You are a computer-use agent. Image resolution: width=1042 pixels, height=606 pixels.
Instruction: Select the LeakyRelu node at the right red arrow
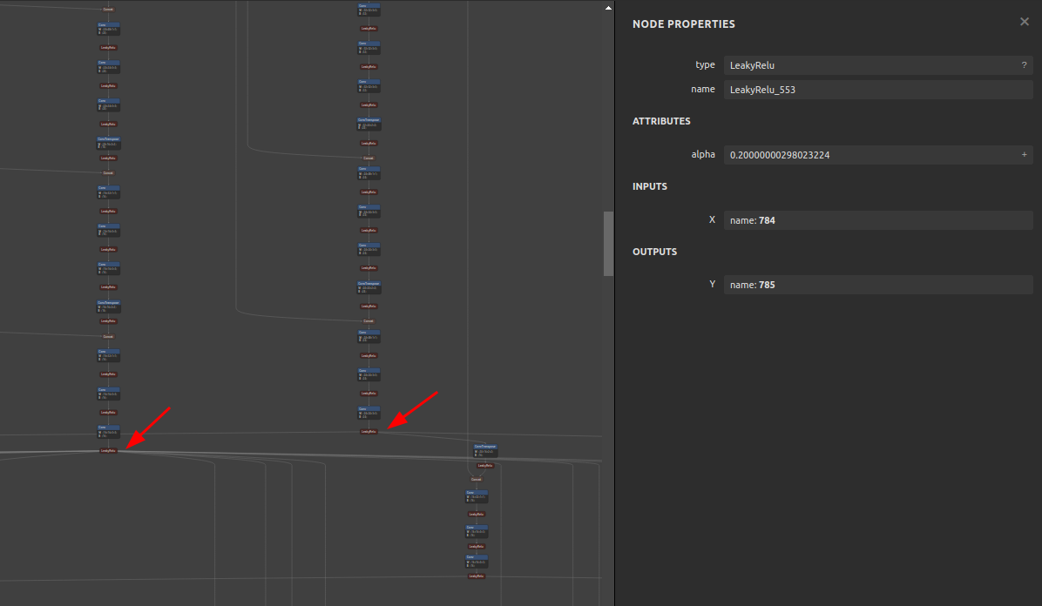point(369,431)
